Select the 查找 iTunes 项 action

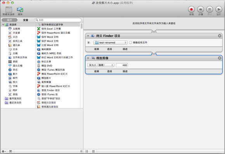point(50,95)
